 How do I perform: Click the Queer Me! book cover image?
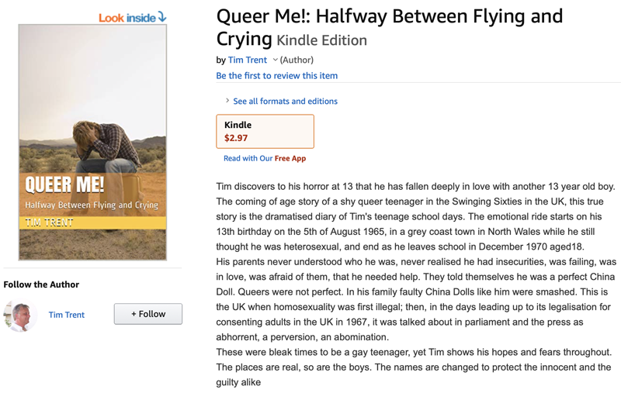[92, 142]
